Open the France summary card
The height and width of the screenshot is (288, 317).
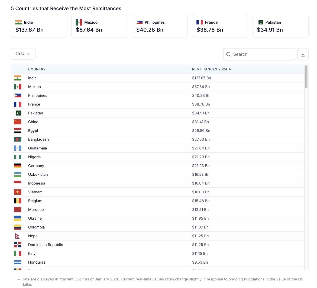220,26
